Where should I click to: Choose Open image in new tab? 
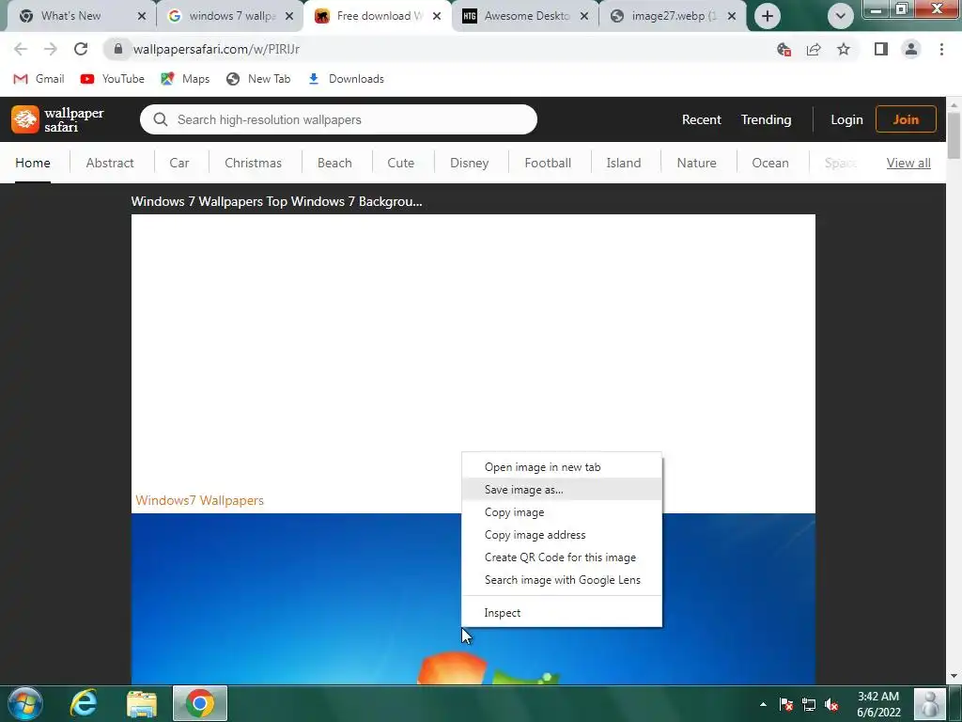point(562,467)
